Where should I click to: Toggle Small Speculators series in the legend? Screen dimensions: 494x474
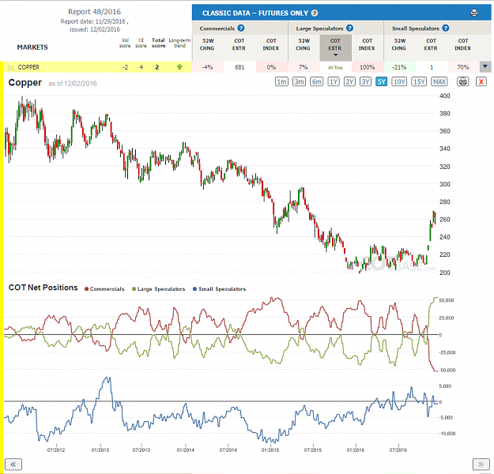[x=219, y=289]
